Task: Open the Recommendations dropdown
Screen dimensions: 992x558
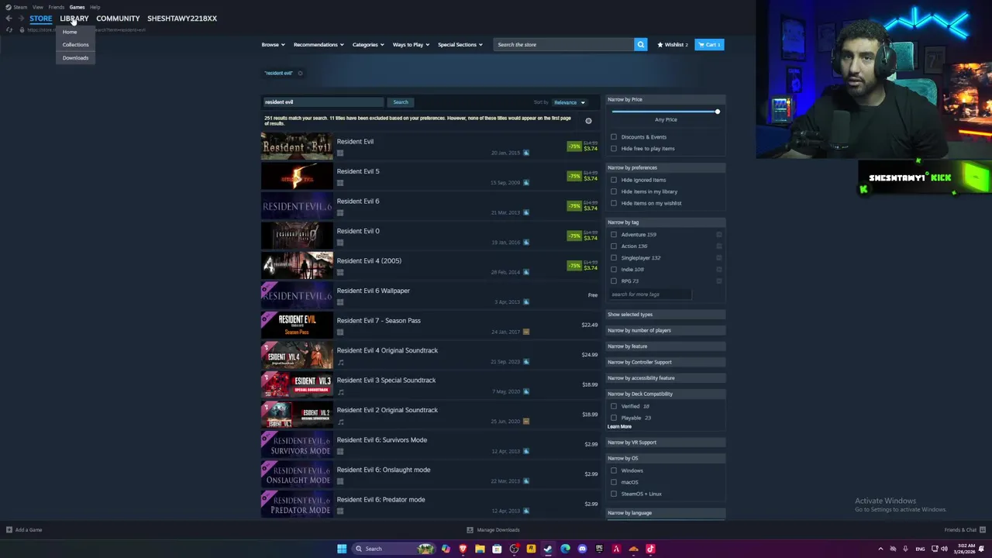Action: pos(318,45)
